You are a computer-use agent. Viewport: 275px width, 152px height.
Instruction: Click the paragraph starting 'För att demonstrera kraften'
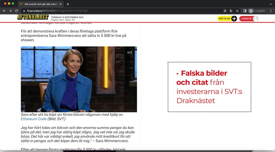pos(74,36)
